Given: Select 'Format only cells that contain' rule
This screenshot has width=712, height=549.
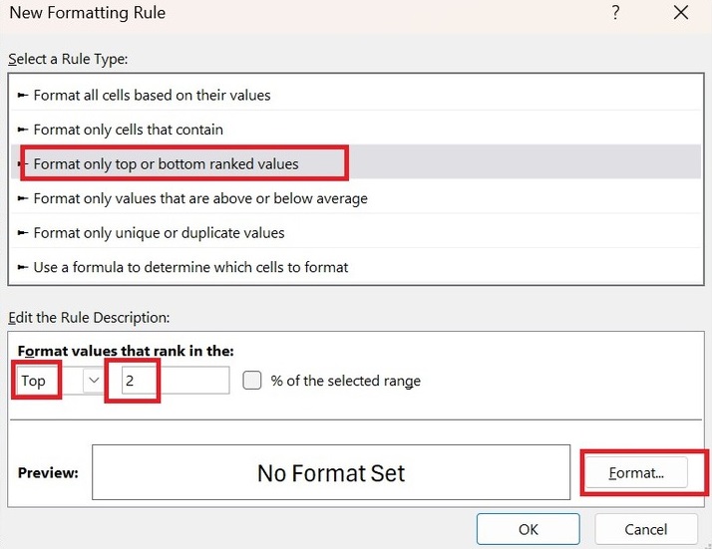Looking at the screenshot, I should [128, 130].
